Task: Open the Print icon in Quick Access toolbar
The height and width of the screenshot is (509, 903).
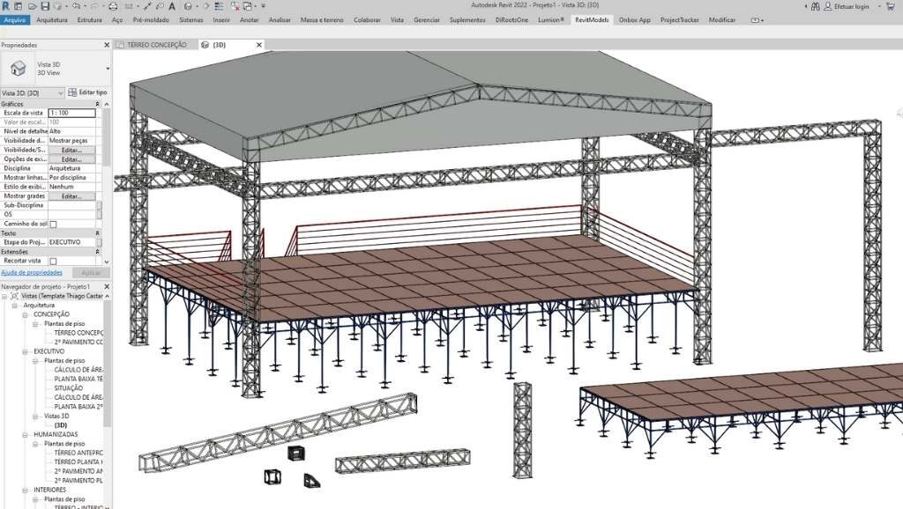Action: (113, 6)
